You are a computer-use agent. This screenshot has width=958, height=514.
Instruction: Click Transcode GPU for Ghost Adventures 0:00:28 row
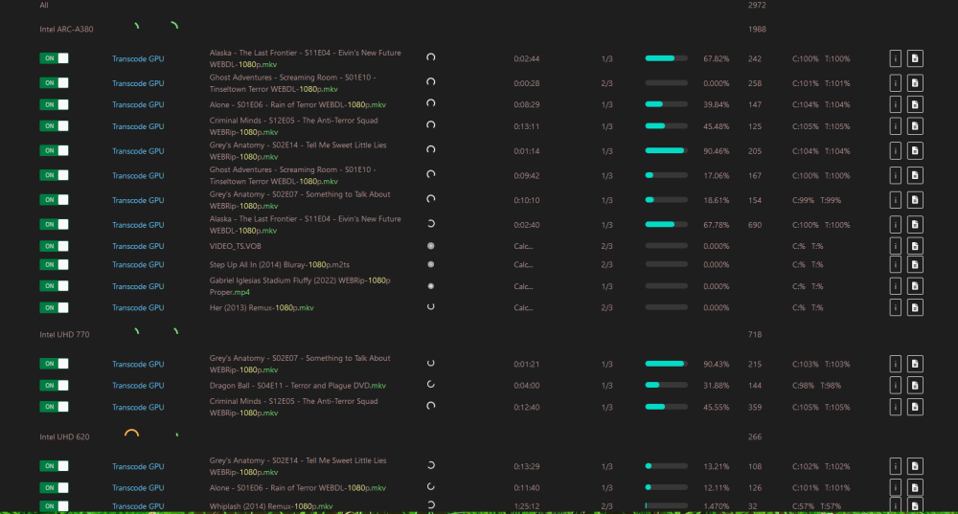(138, 83)
